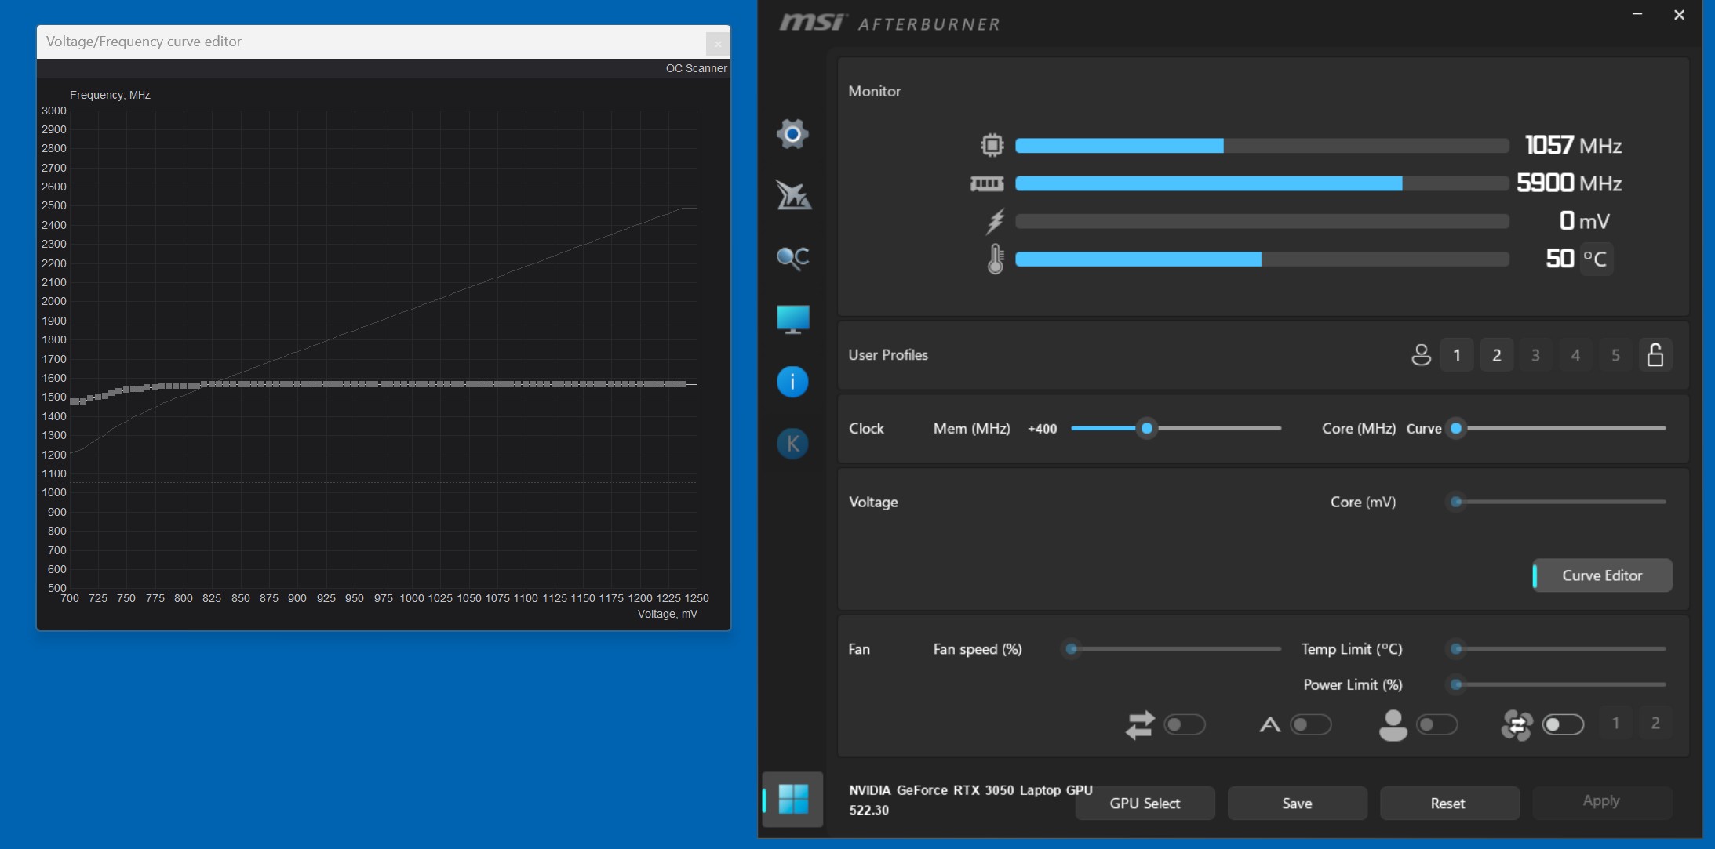Select user profile slot 1
1715x849 pixels.
click(1457, 355)
